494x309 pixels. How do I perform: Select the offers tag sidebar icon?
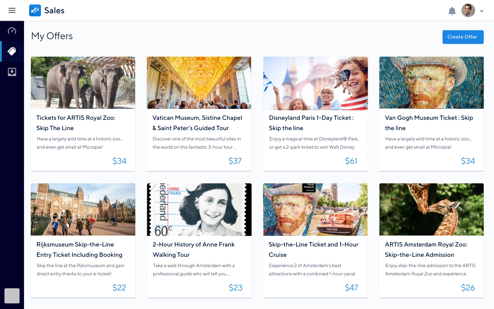tap(12, 51)
